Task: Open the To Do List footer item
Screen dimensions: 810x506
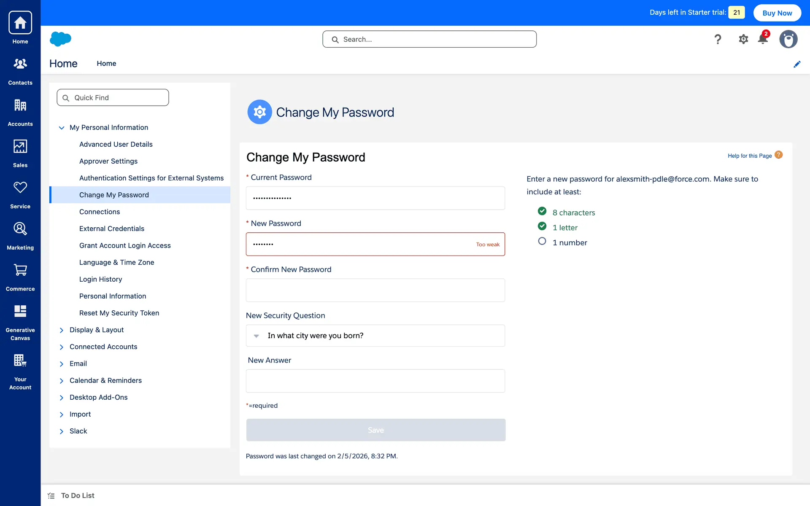Action: tap(78, 495)
